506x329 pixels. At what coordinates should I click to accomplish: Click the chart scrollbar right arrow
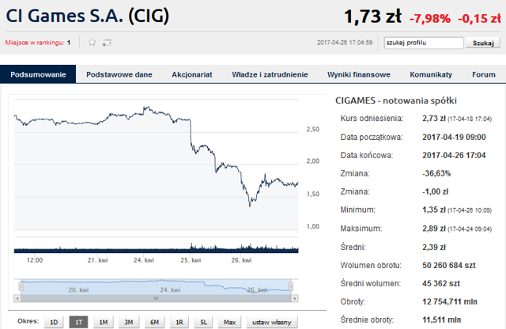click(294, 298)
